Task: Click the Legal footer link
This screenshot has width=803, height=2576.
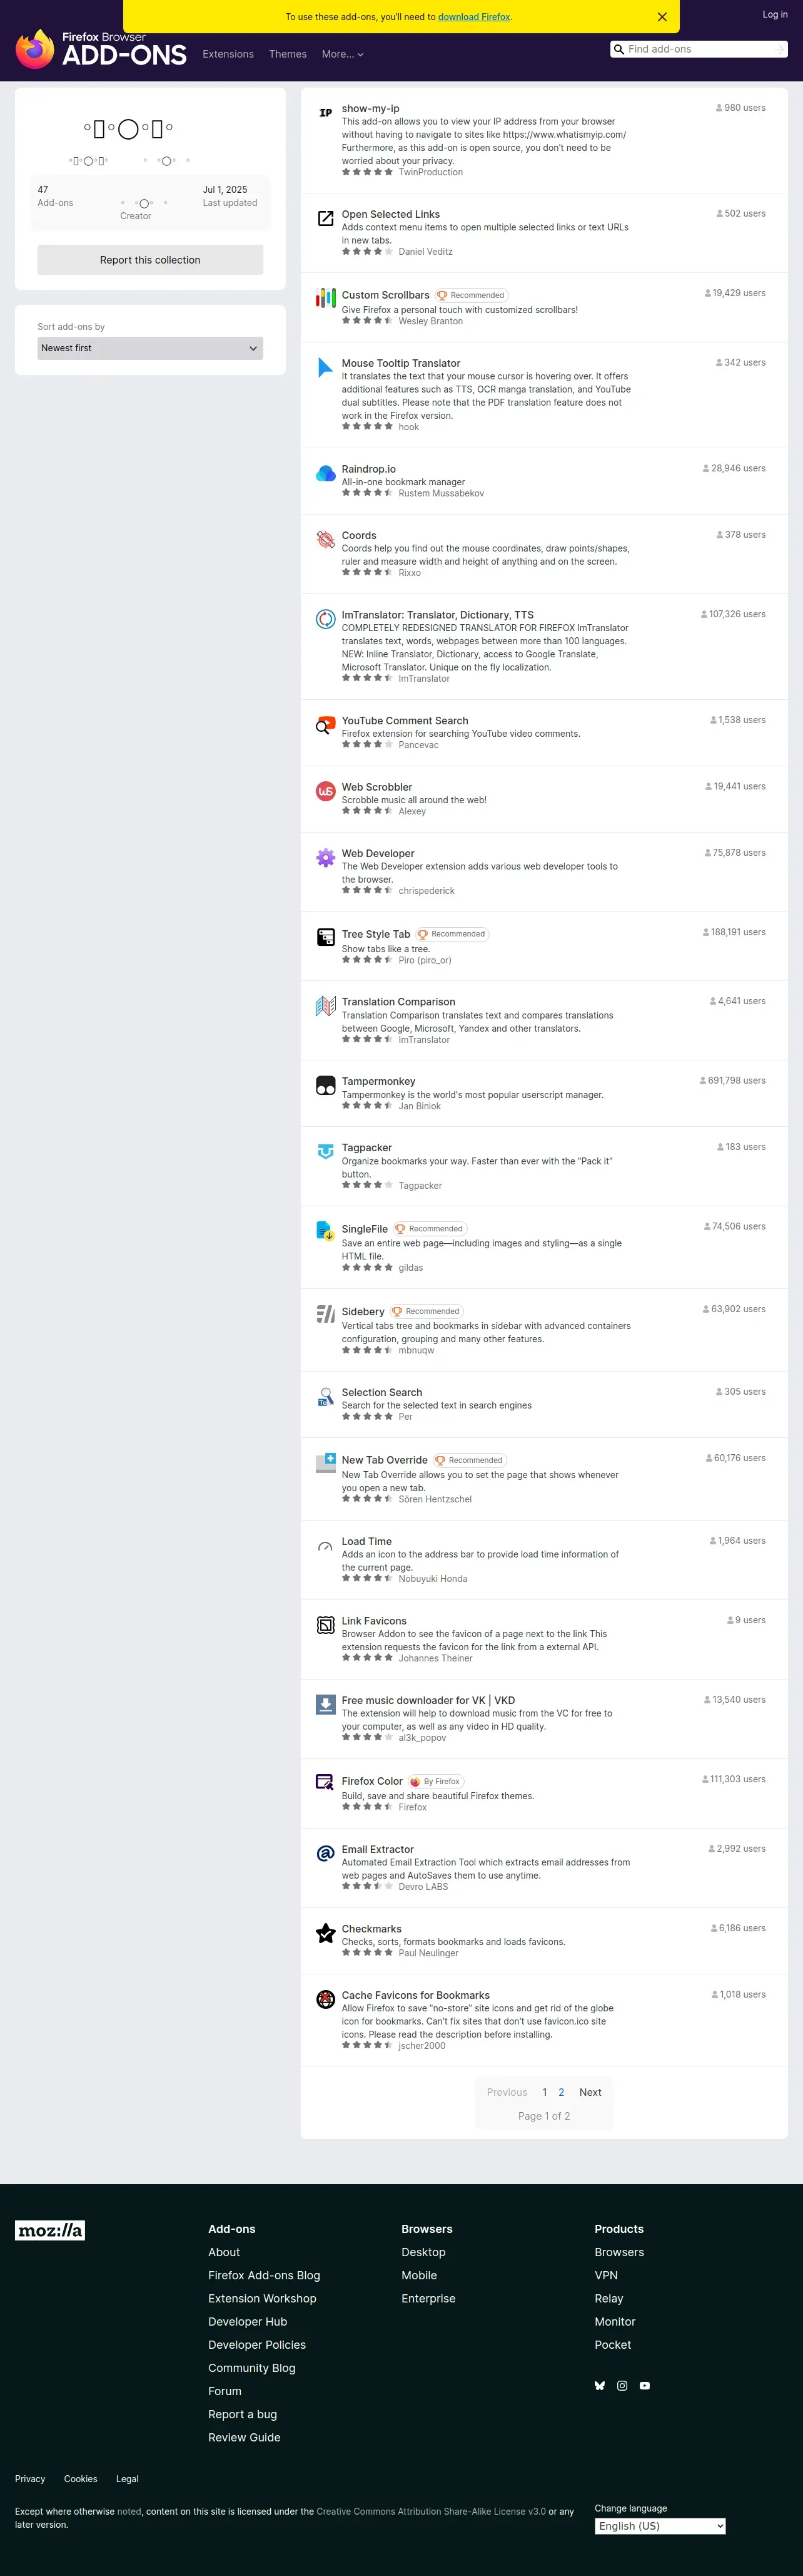Action: (127, 2479)
